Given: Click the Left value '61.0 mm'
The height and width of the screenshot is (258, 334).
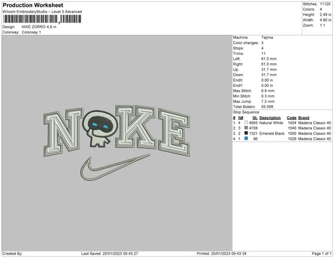Looking at the screenshot, I should 269,59.
